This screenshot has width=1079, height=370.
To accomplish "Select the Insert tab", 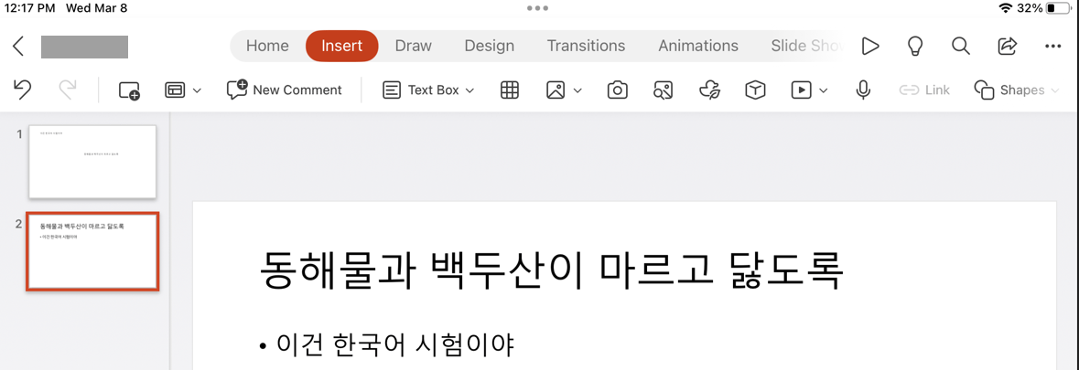I will click(x=342, y=46).
